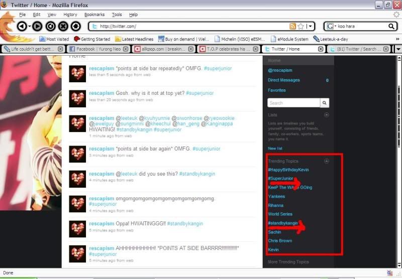Click the #HappyBirthdayKevin trending topic
Image resolution: width=402 pixels, height=279 pixels.
288,170
